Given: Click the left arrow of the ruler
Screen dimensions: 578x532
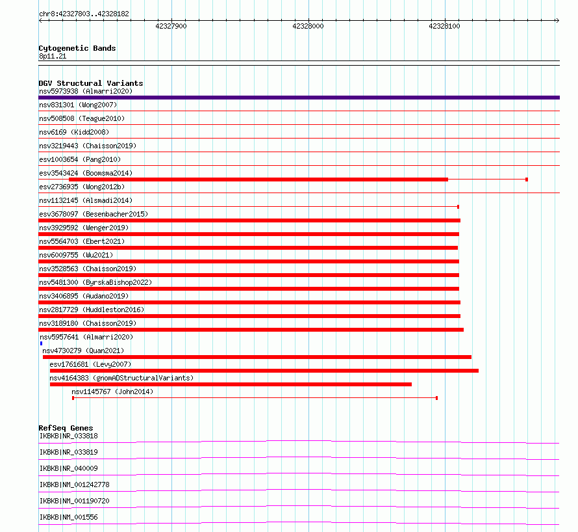Looking at the screenshot, I should tap(40, 21).
